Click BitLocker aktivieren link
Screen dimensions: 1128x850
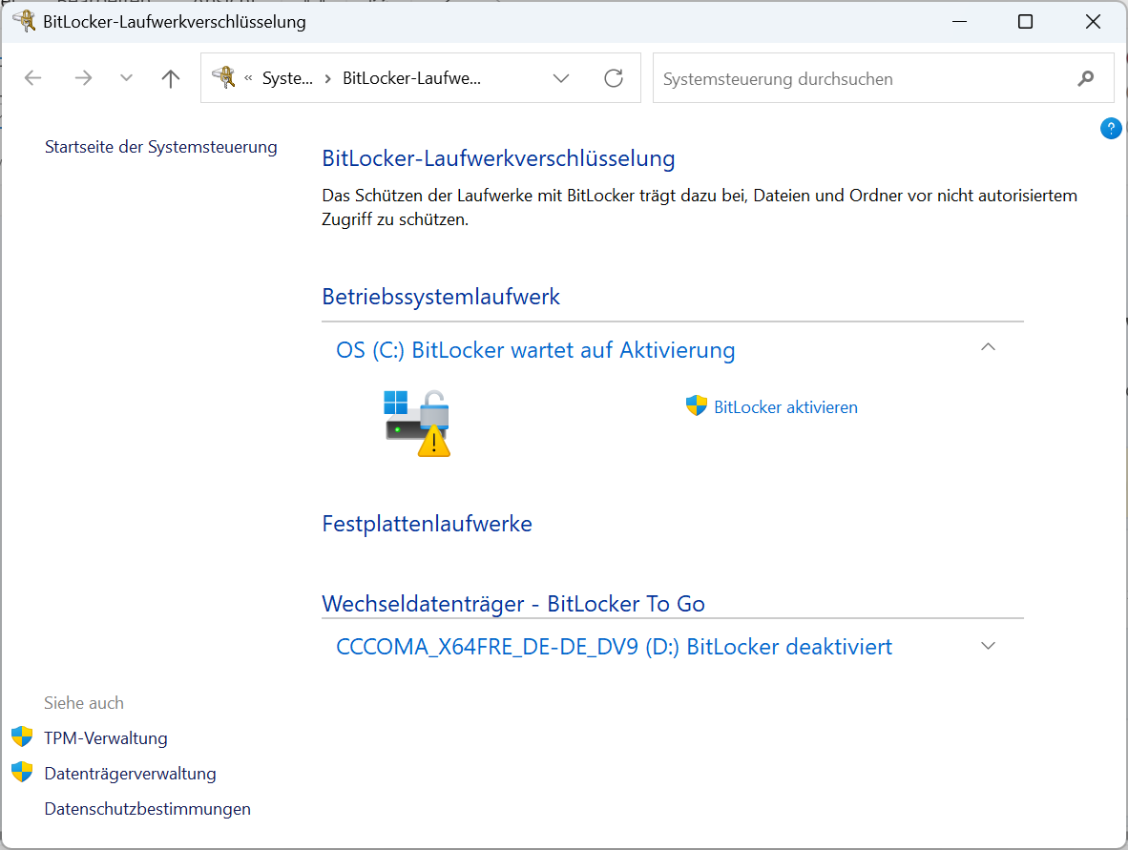[x=785, y=407]
